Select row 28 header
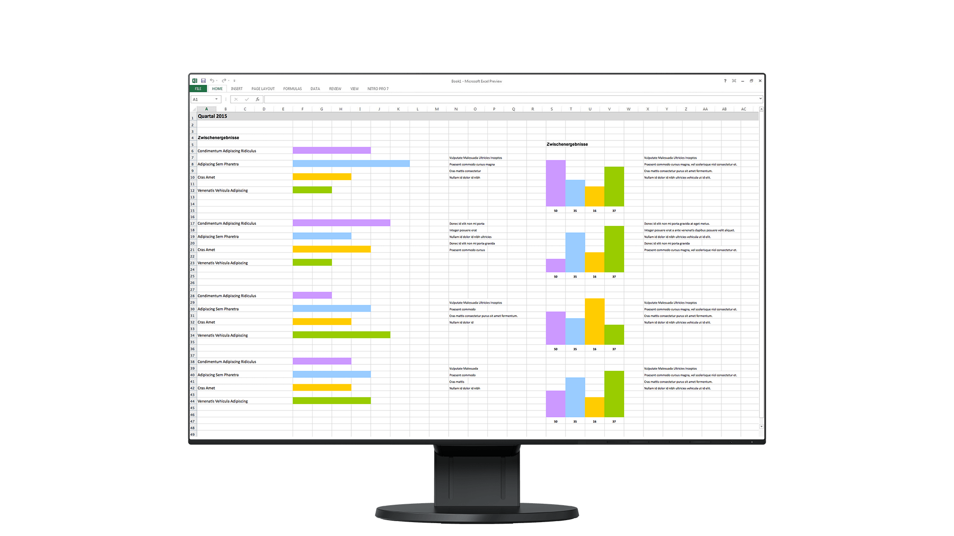 tap(193, 296)
